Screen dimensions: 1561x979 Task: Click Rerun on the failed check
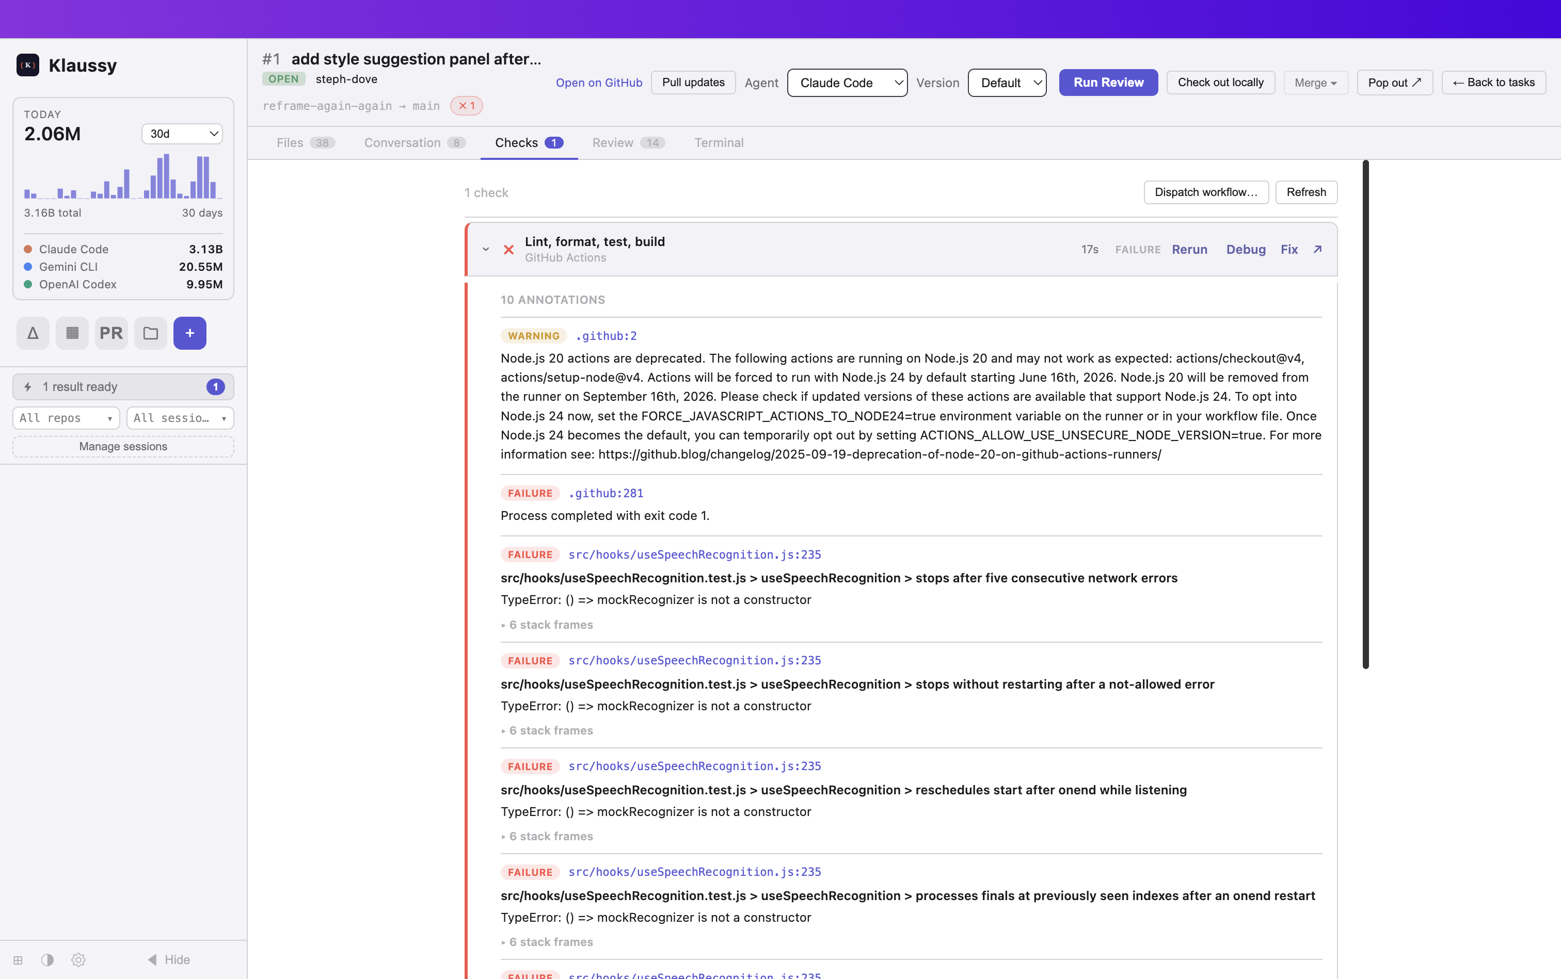point(1190,249)
